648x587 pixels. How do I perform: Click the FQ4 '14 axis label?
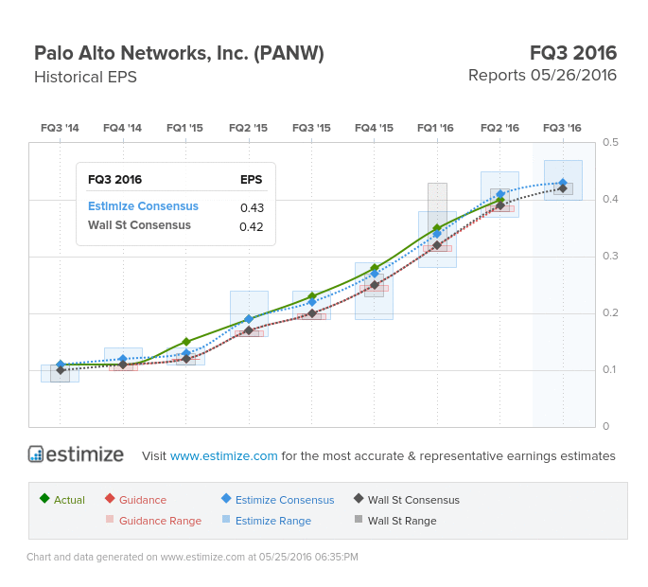[122, 128]
